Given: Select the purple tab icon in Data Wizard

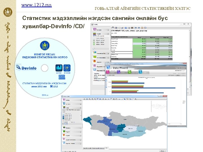Looking at the screenshot, I should point(119,72).
